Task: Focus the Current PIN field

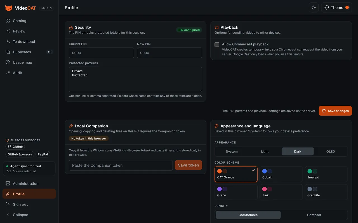Action: 101,53
